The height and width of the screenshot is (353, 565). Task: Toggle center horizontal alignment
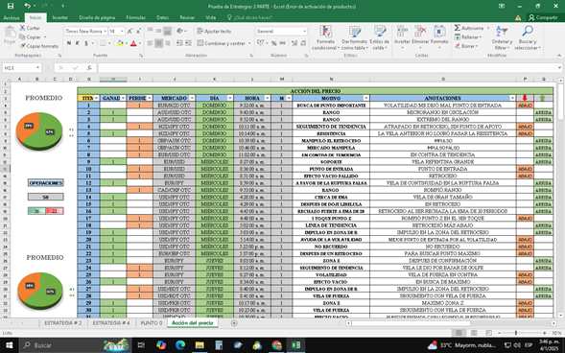pos(158,43)
